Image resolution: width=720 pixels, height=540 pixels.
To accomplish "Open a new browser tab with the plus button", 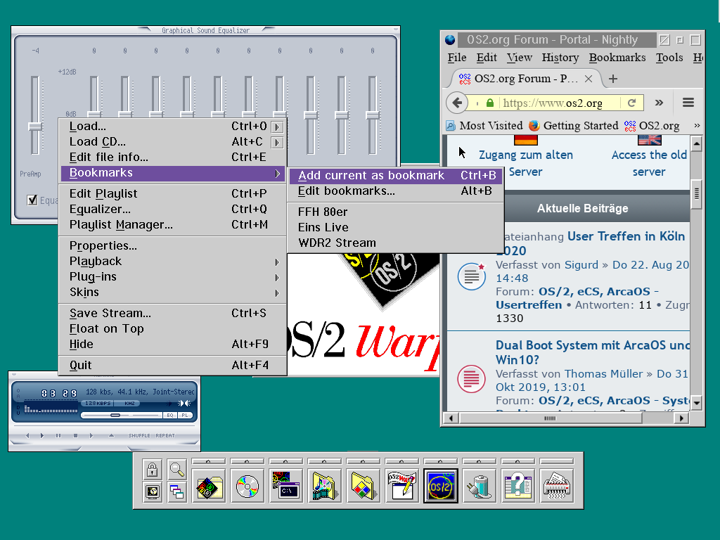I will coord(612,79).
